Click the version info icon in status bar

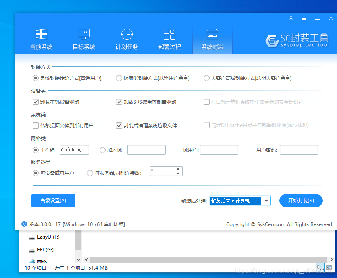pyautogui.click(x=24, y=224)
